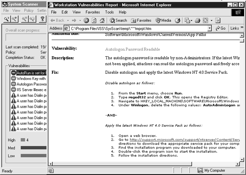Go to the Home page icon

pyautogui.click(x=102, y=20)
